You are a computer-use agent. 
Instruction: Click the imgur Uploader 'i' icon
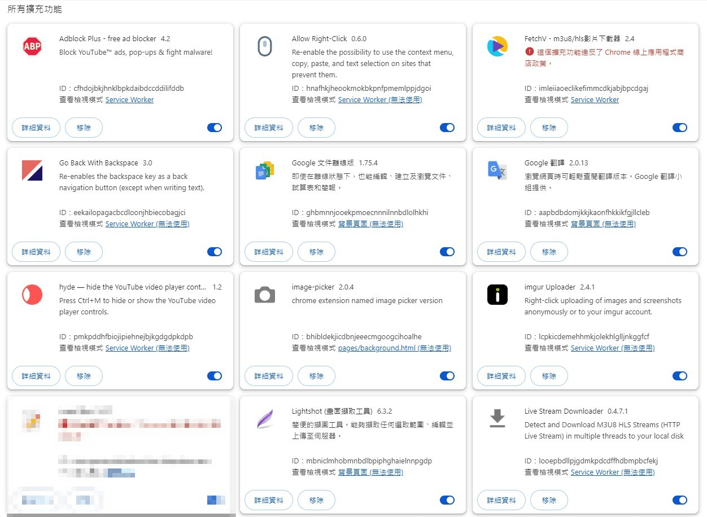tap(497, 295)
